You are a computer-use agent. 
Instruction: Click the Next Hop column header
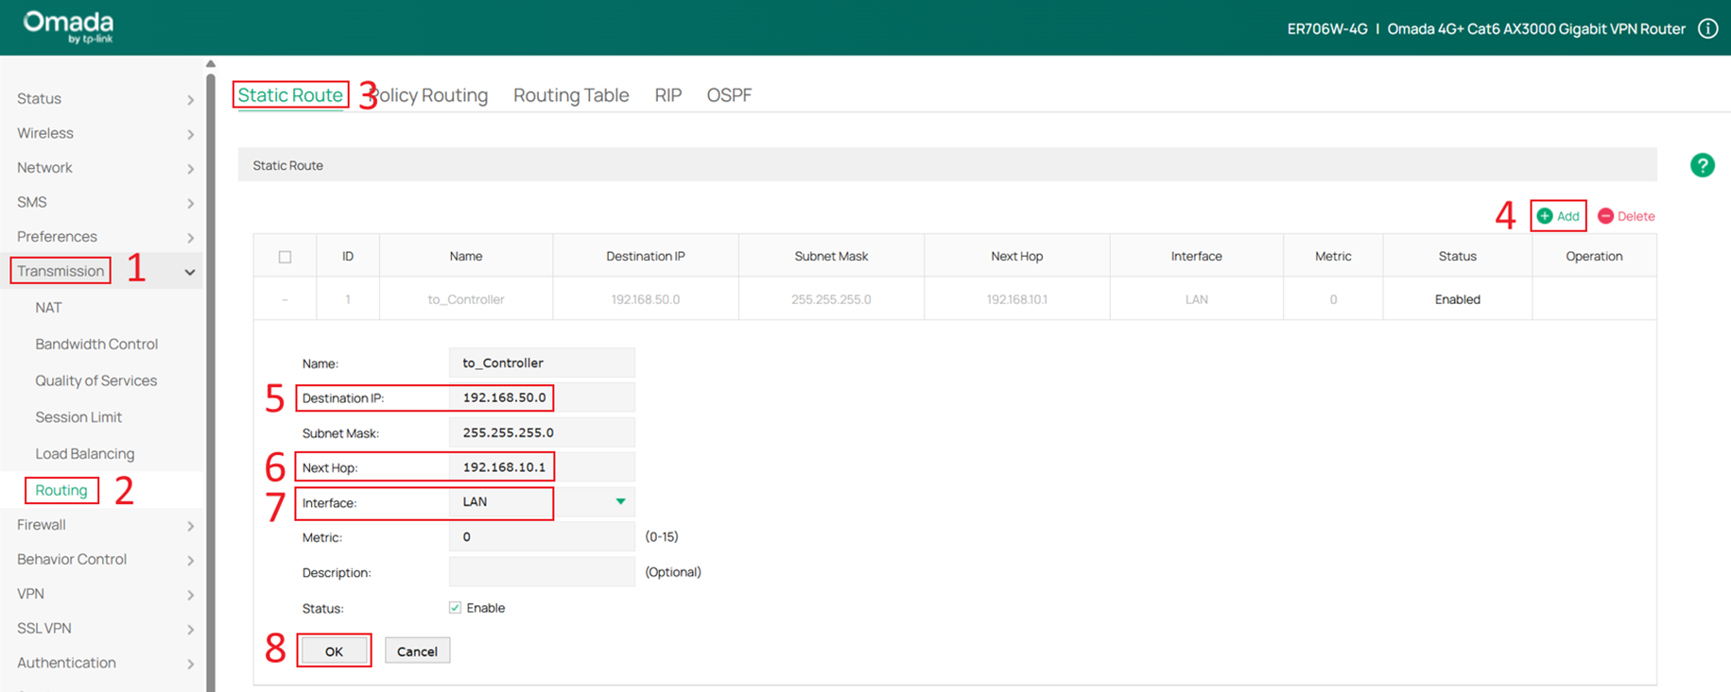[1017, 256]
